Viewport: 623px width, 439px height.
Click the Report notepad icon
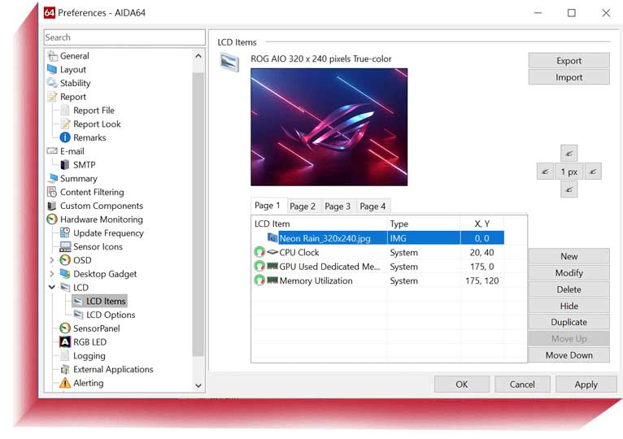(52, 97)
